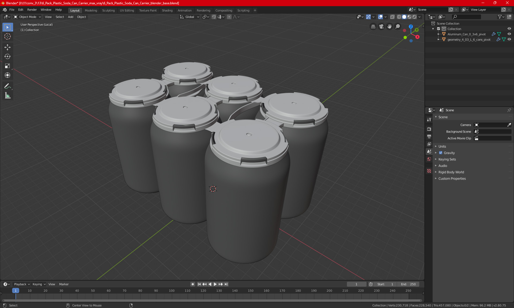Choose the Annotate pencil tool
The height and width of the screenshot is (308, 514).
pos(7,86)
